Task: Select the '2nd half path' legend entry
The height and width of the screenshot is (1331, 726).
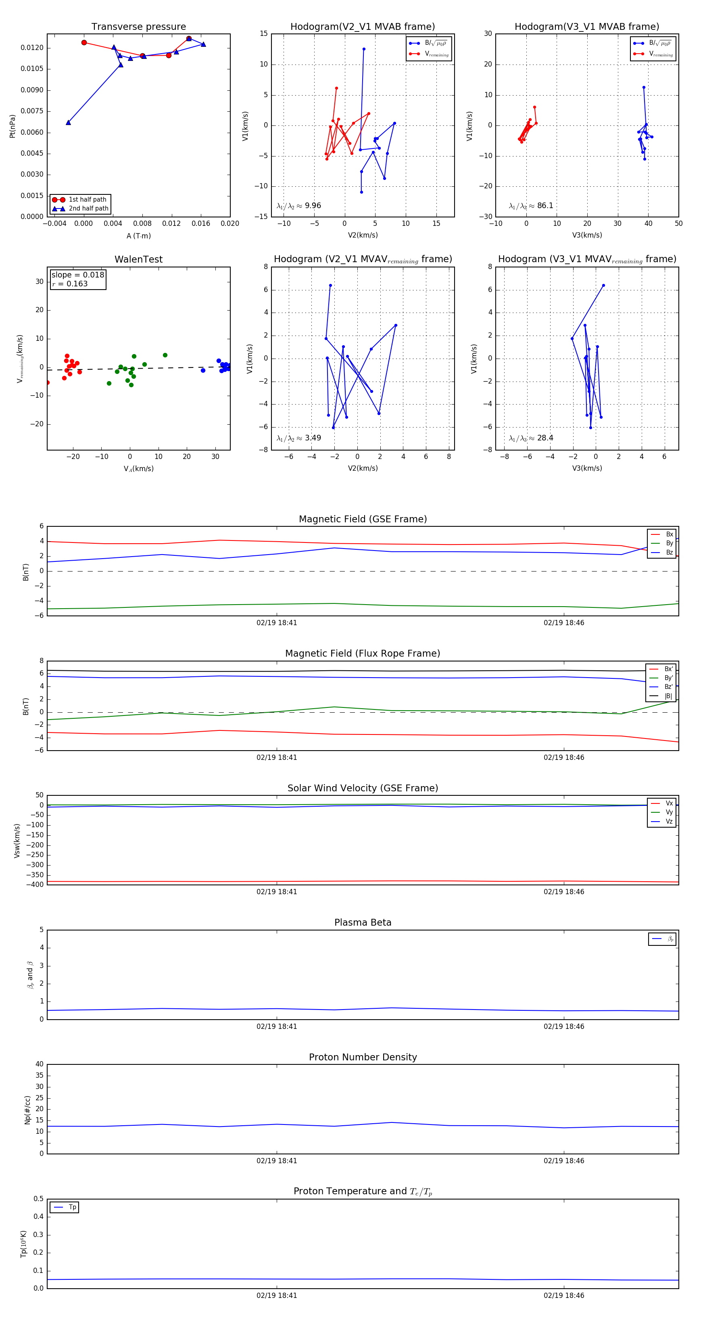Action: tap(80, 209)
